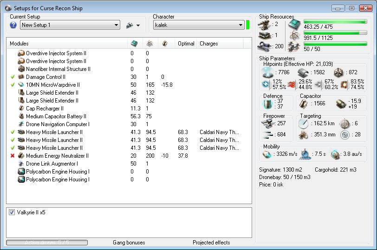Uncheck the Valkyrie II x5 drone checkbox
This screenshot has width=377, height=250.
click(x=12, y=212)
